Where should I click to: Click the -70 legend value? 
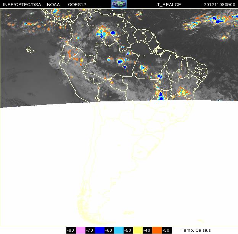[x=90, y=230]
